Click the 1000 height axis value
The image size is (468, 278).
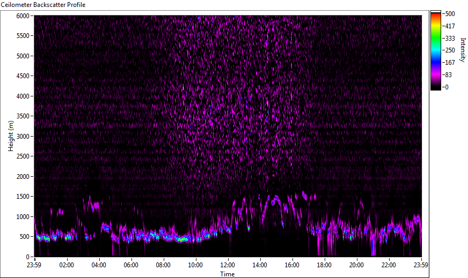(x=23, y=216)
